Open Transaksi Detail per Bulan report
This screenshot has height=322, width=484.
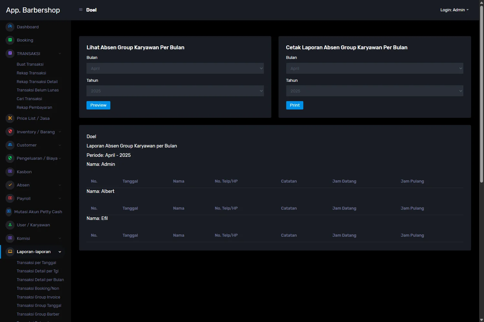(x=40, y=280)
